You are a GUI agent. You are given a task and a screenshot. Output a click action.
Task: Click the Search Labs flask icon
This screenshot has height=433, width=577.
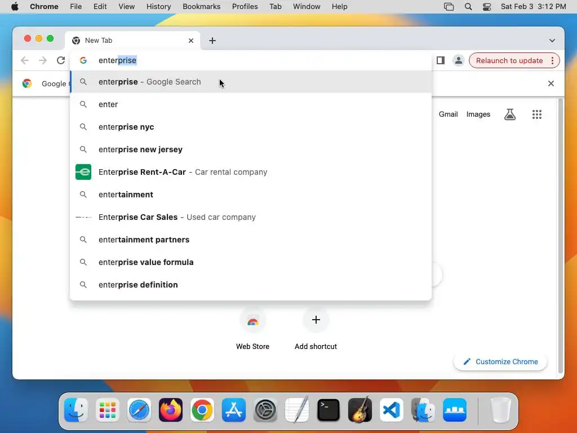tap(509, 114)
